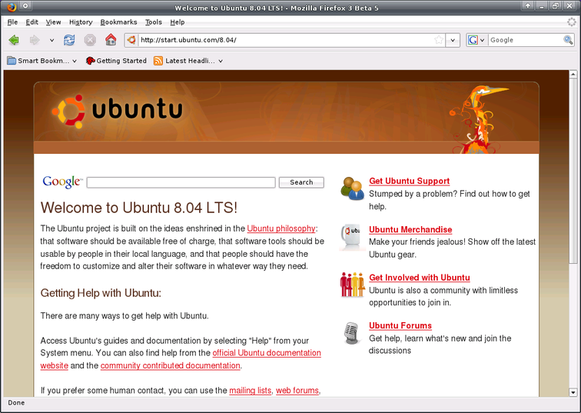Click the loading throbber icon
The height and width of the screenshot is (413, 581).
pos(571,22)
